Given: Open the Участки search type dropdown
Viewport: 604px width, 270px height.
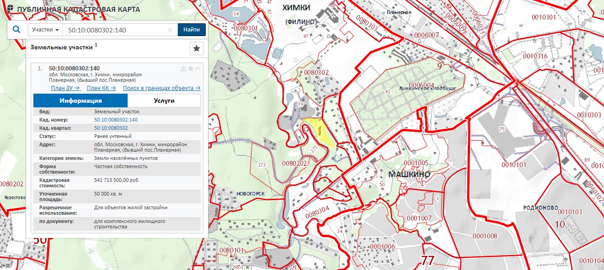Looking at the screenshot, I should pos(45,30).
